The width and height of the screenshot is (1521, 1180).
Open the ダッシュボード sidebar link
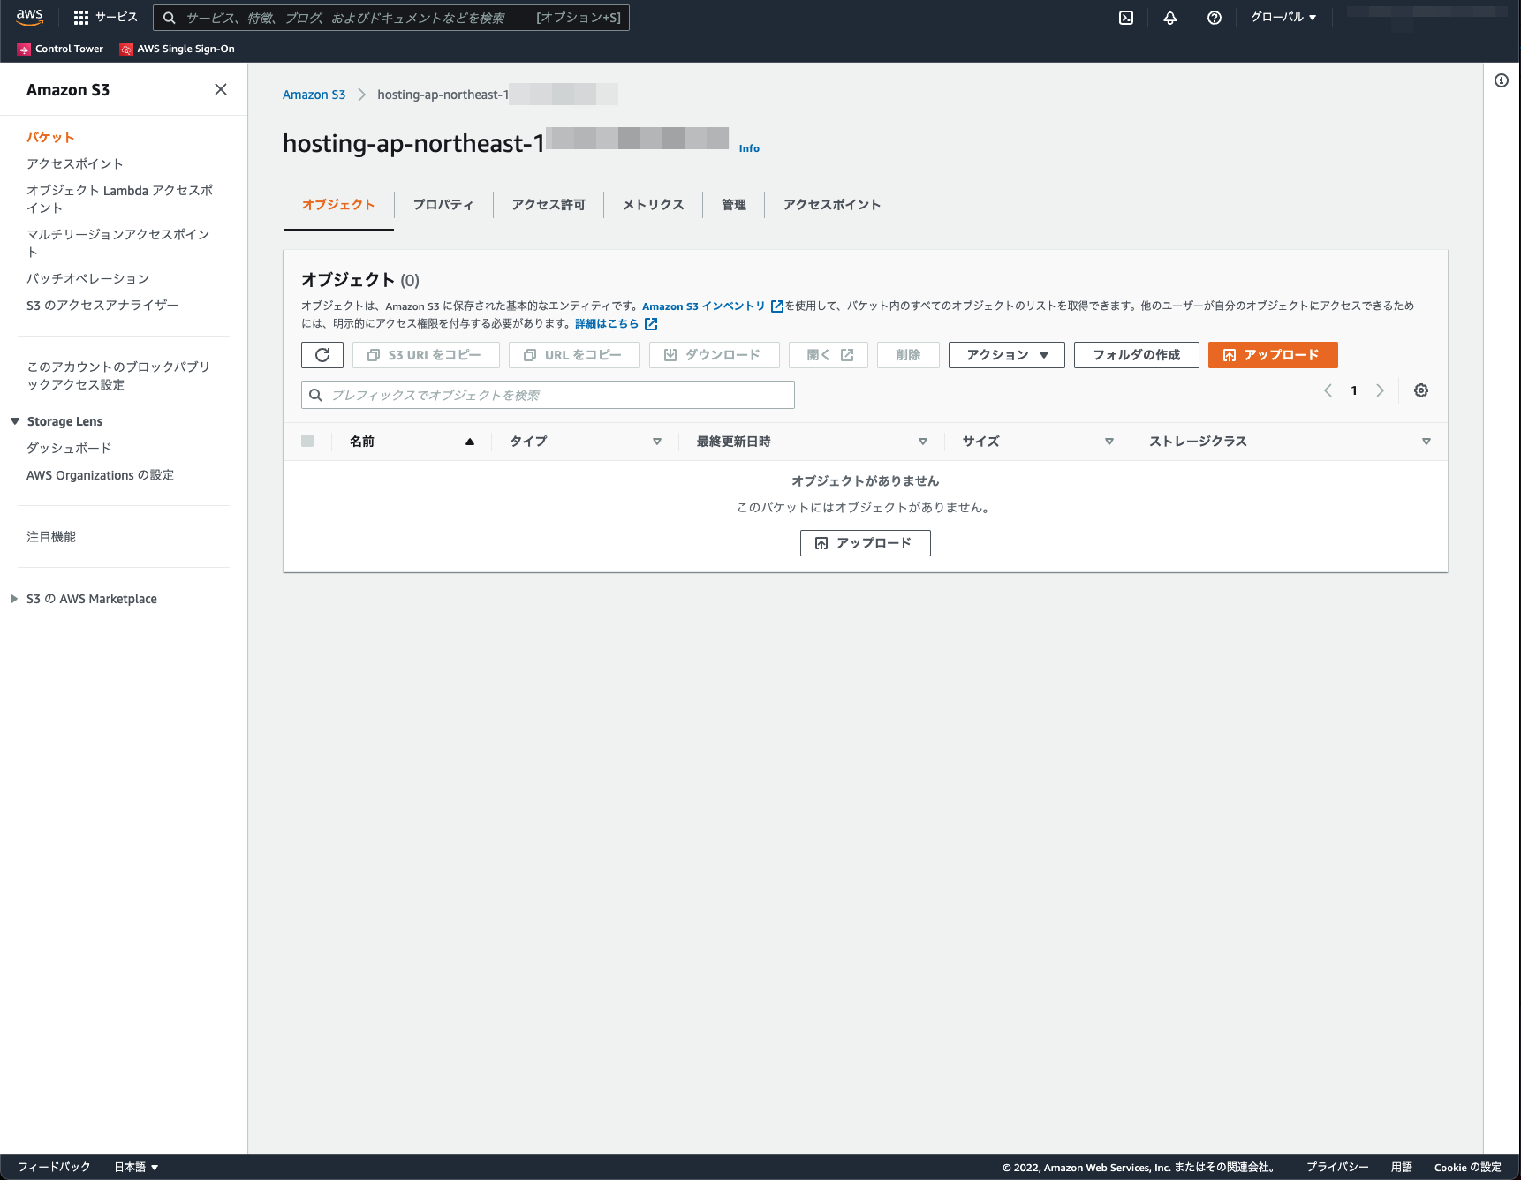(69, 449)
